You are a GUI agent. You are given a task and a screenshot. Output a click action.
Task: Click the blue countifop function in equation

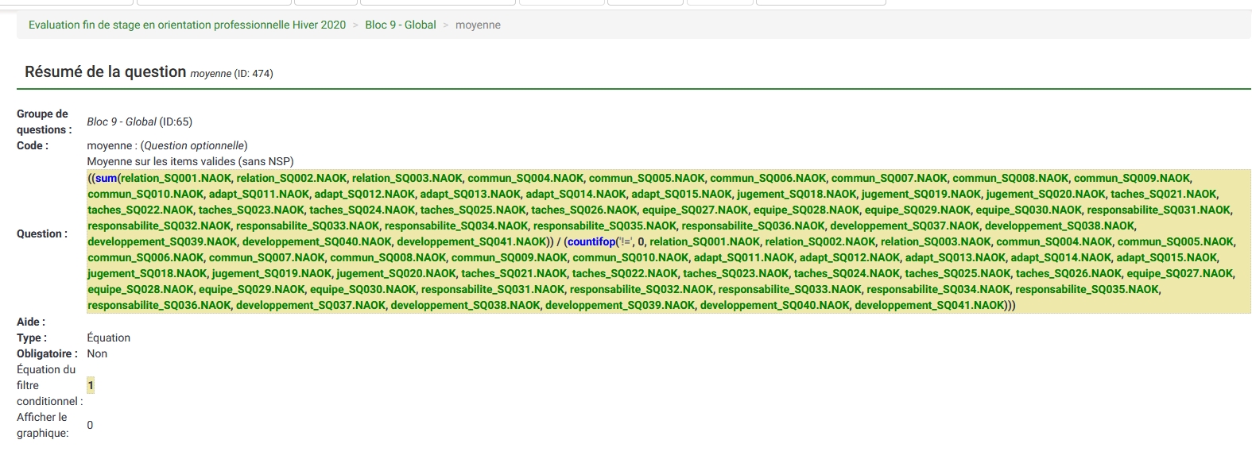[x=591, y=242]
